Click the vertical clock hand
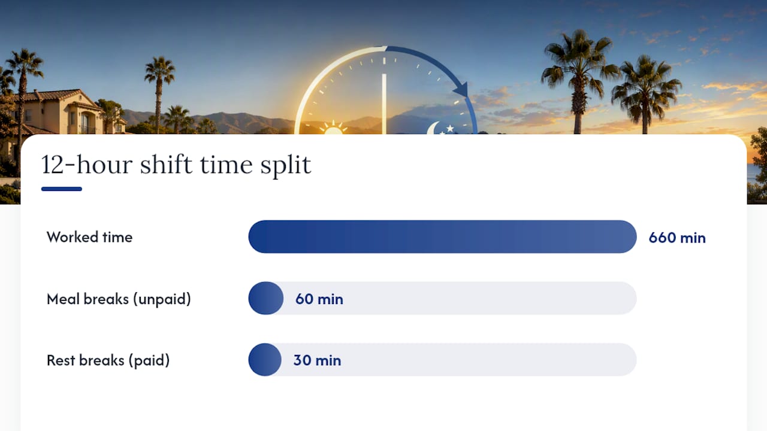The image size is (767, 431). coord(384,104)
